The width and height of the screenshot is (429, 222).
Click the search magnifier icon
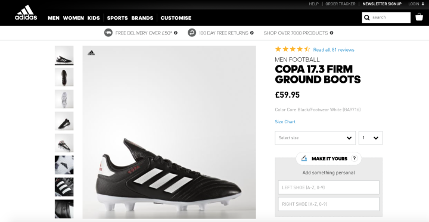(x=367, y=17)
